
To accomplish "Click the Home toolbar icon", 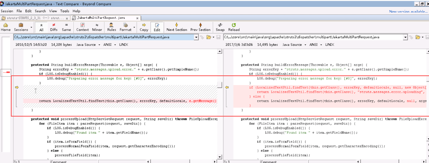I will (5, 27).
